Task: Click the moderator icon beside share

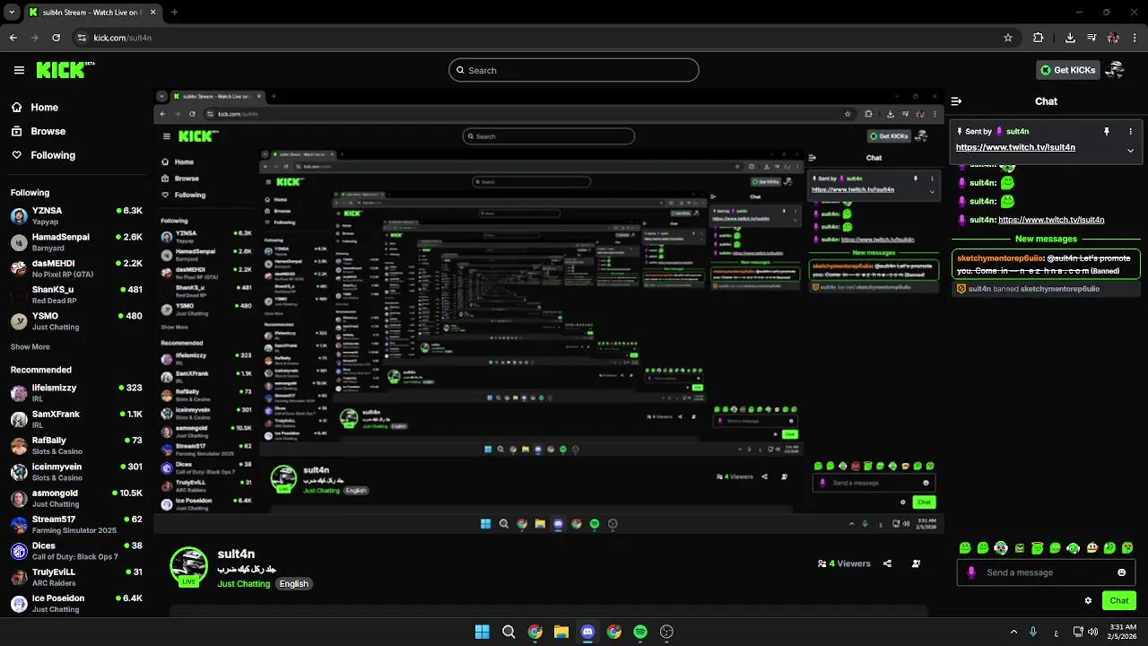Action: 916,563
